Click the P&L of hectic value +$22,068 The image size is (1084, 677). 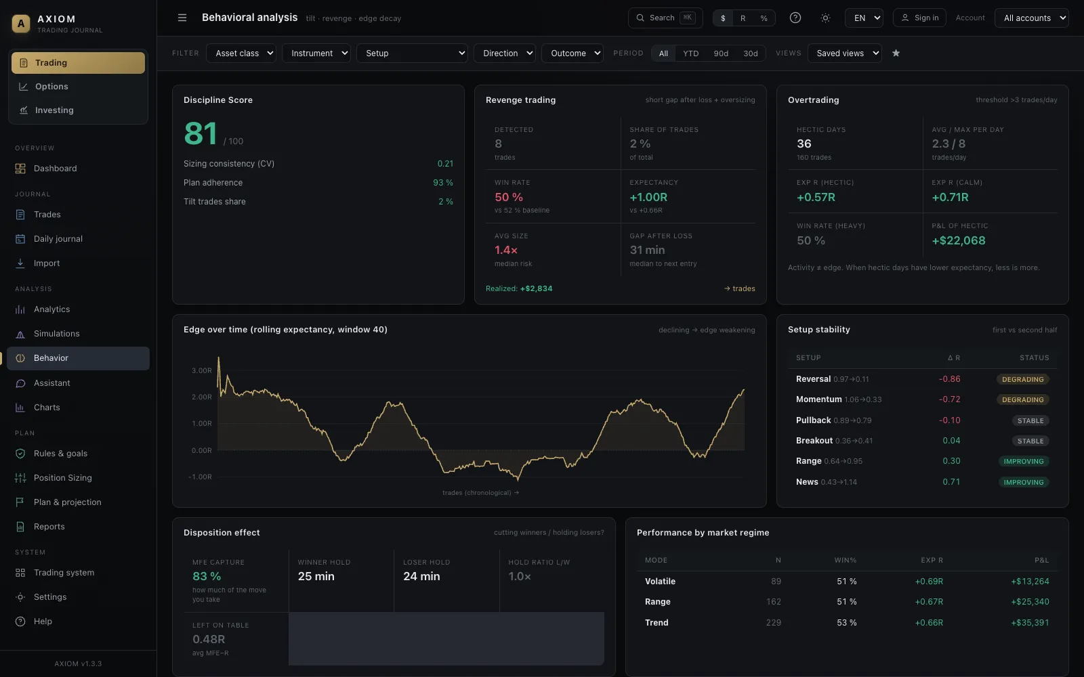click(959, 241)
